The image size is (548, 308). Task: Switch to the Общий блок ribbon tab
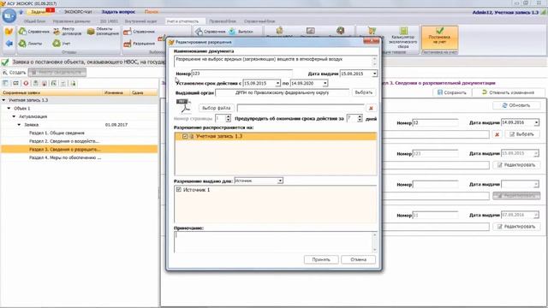[34, 21]
